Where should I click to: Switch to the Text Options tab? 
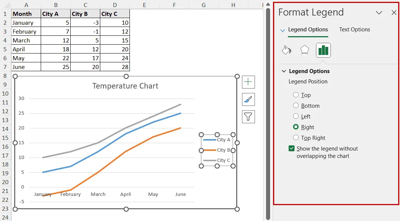(354, 30)
